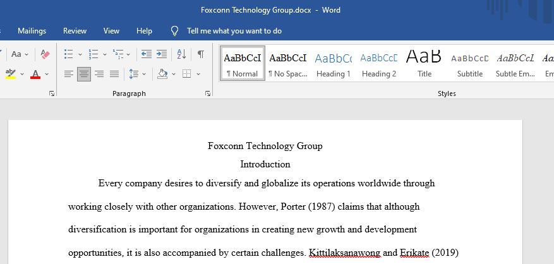Increase the paragraph indent
The width and height of the screenshot is (554, 264).
(x=162, y=54)
